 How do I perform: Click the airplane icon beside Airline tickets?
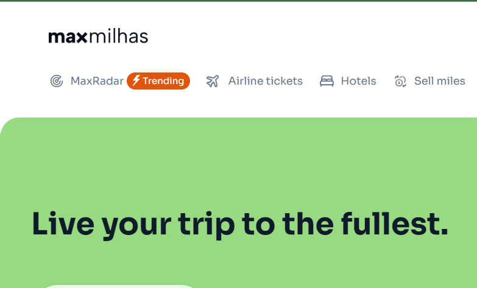click(x=213, y=81)
